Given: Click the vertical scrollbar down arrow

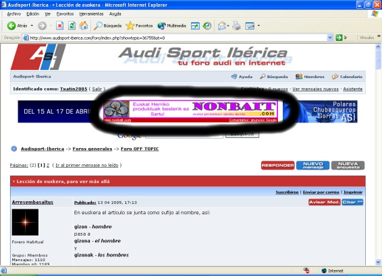Looking at the screenshot, I should point(378,262).
